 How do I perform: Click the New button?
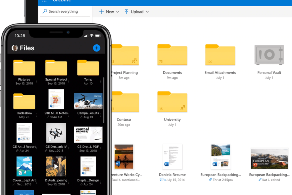(106, 12)
